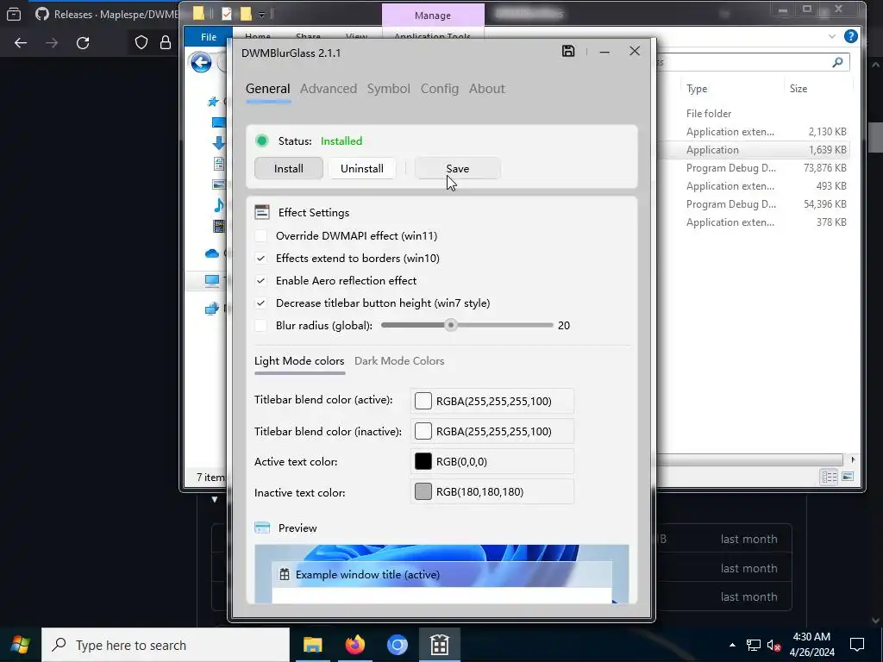Image resolution: width=883 pixels, height=662 pixels.
Task: Click the File Explorer search magnifier icon
Action: [837, 62]
